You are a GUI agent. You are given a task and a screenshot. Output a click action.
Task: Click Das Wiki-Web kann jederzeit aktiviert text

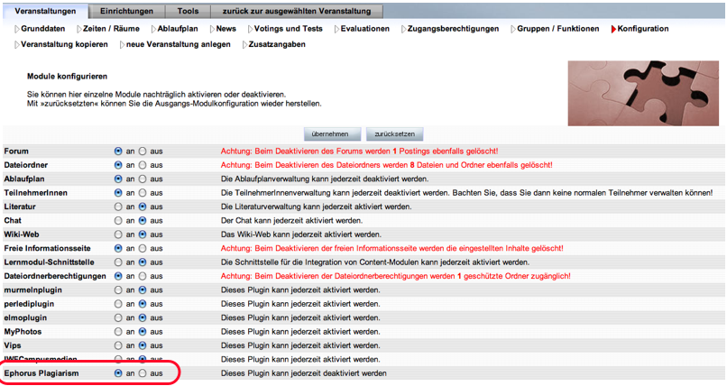coord(301,234)
